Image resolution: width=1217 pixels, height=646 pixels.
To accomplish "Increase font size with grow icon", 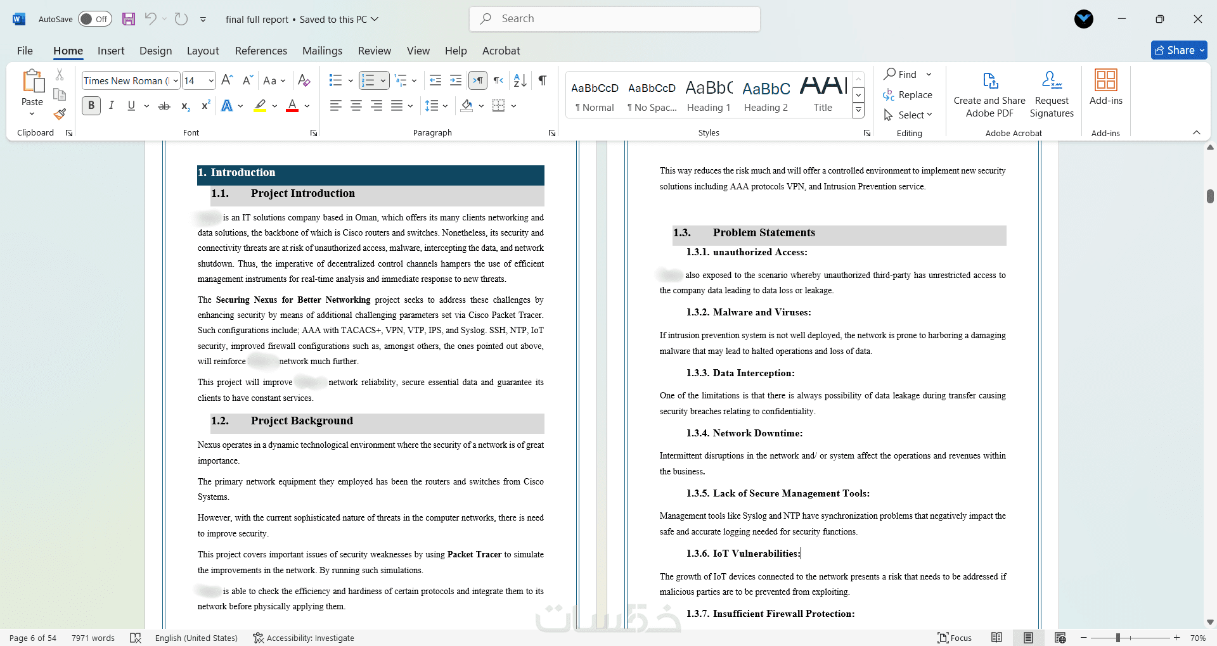I will [228, 80].
